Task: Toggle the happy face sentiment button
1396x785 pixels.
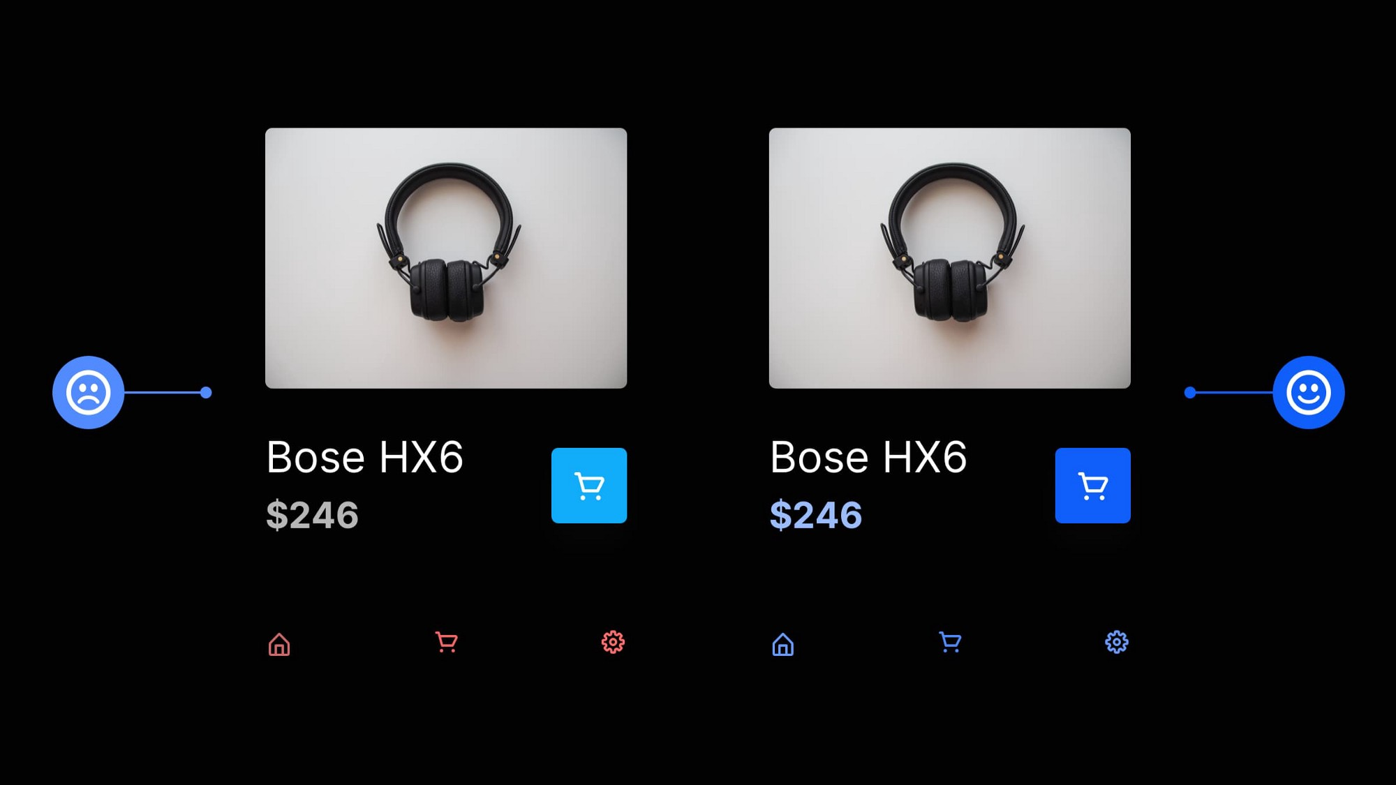Action: (x=1307, y=392)
